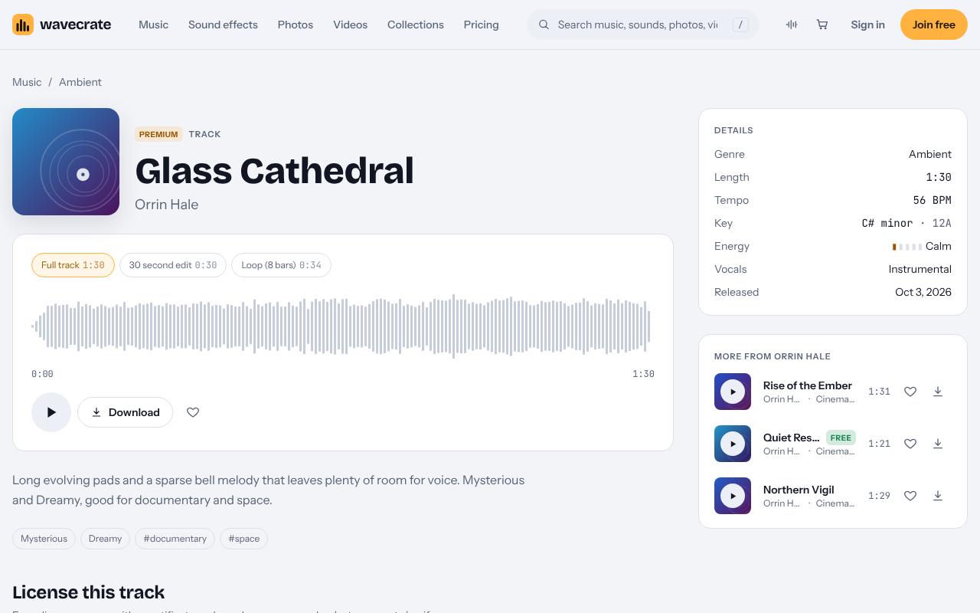Play Northern Vigil
This screenshot has height=613, width=980.
click(x=733, y=496)
